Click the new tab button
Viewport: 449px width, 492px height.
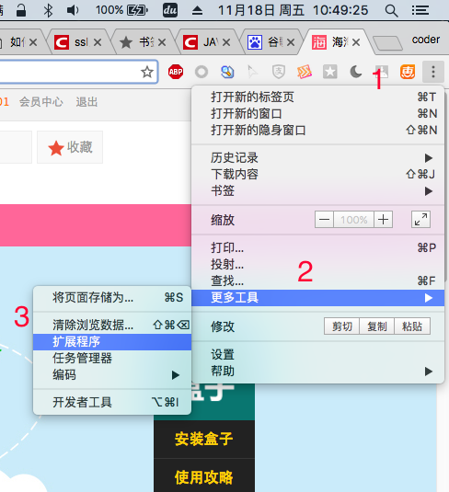pyautogui.click(x=387, y=43)
